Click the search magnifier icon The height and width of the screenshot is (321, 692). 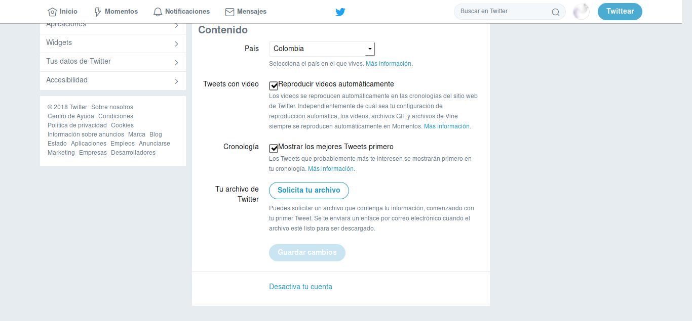(556, 12)
